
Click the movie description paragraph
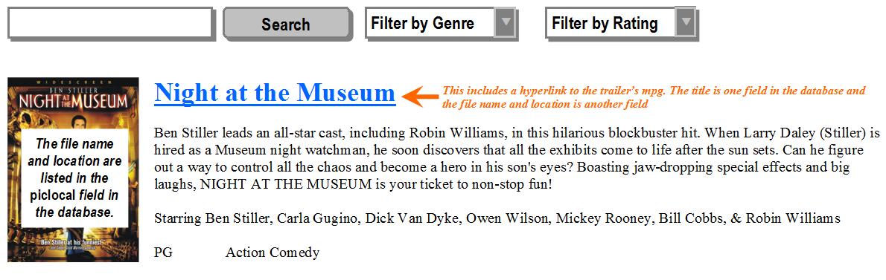tap(517, 159)
